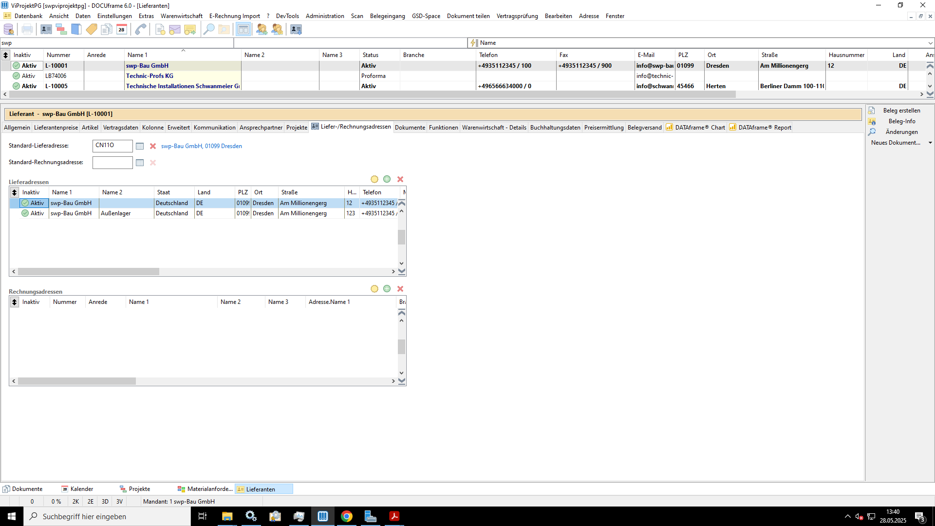Clear the Standard-Lieferadresse with red X
Viewport: 935px width, 526px height.
(x=153, y=146)
